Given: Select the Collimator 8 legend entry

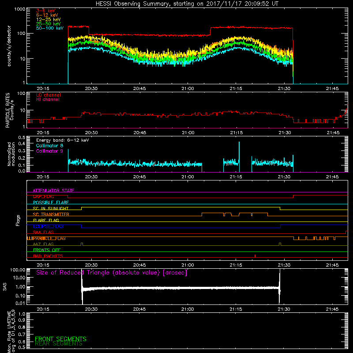Looking at the screenshot, I should point(49,146).
